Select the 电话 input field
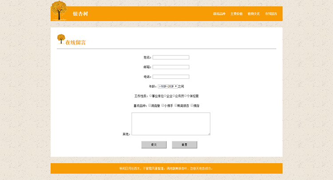Image resolution: width=333 pixels, height=180 pixels. (170, 77)
